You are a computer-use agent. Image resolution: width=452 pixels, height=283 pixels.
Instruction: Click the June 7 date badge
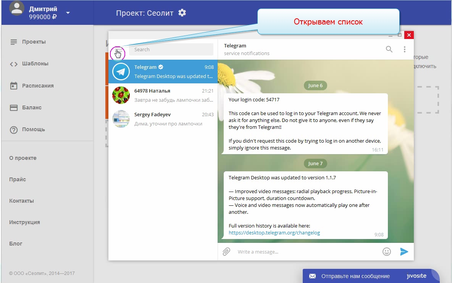click(x=315, y=163)
